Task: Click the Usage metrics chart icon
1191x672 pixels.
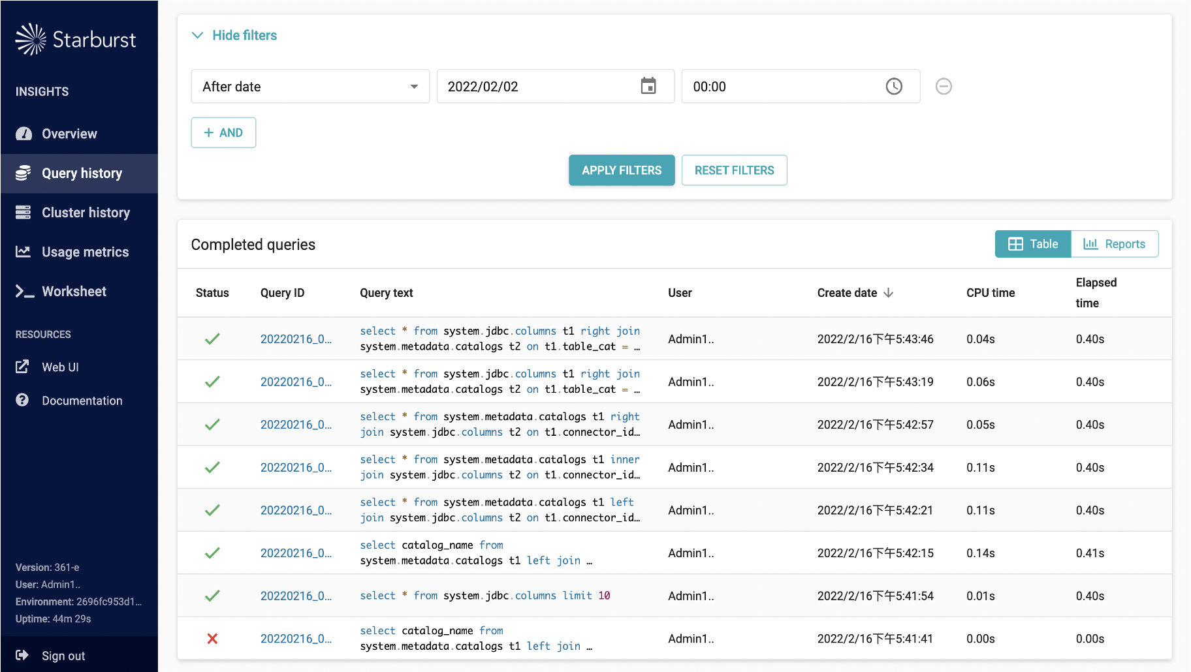Action: (24, 251)
